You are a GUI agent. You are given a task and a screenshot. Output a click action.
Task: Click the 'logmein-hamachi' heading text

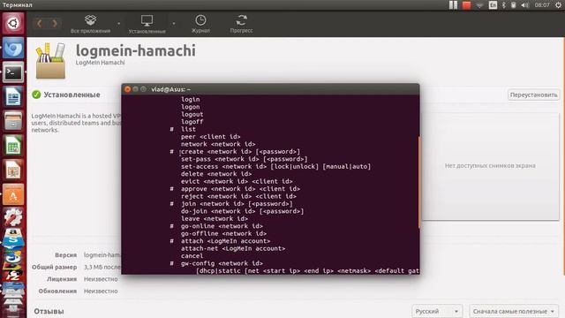pos(135,50)
